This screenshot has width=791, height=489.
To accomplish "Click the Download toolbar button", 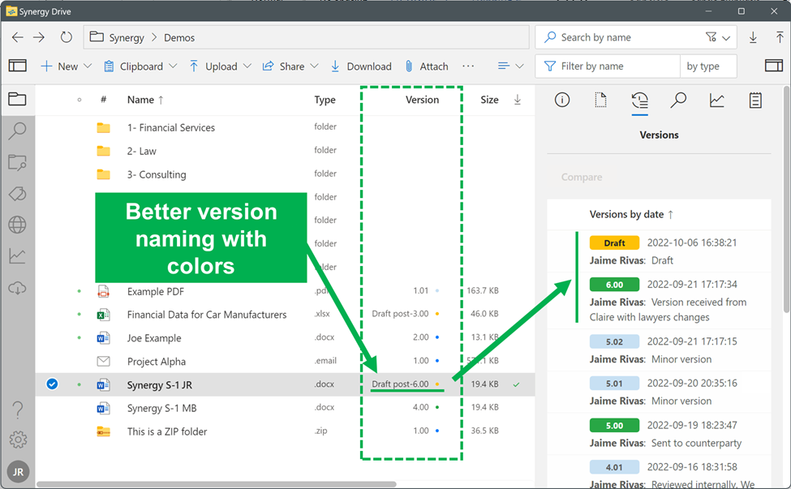I will [x=361, y=66].
